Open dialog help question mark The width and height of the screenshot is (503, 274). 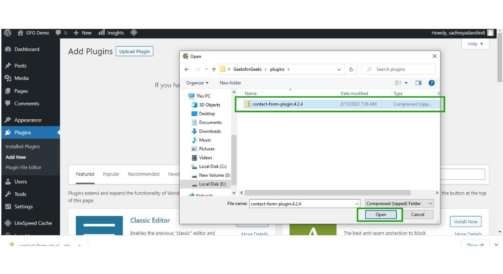[432, 83]
